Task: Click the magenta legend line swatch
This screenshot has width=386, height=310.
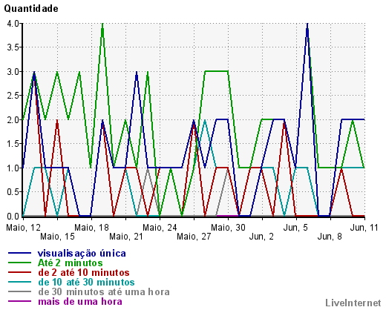Action: tap(20, 301)
